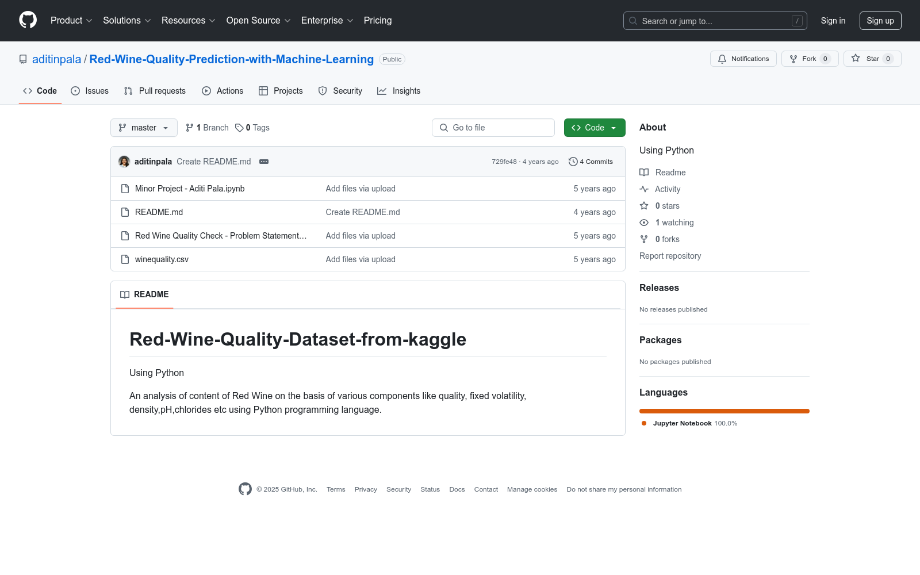This screenshot has width=920, height=575.
Task: Open the footer Docs link
Action: pos(457,489)
